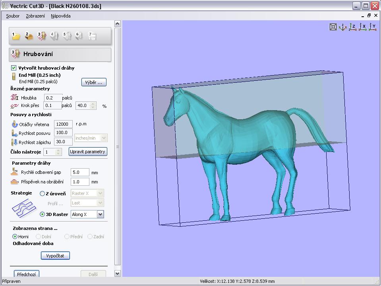Click the Krok přes percentage spinner
Viewport: 381px width, 286px height.
tap(93, 106)
